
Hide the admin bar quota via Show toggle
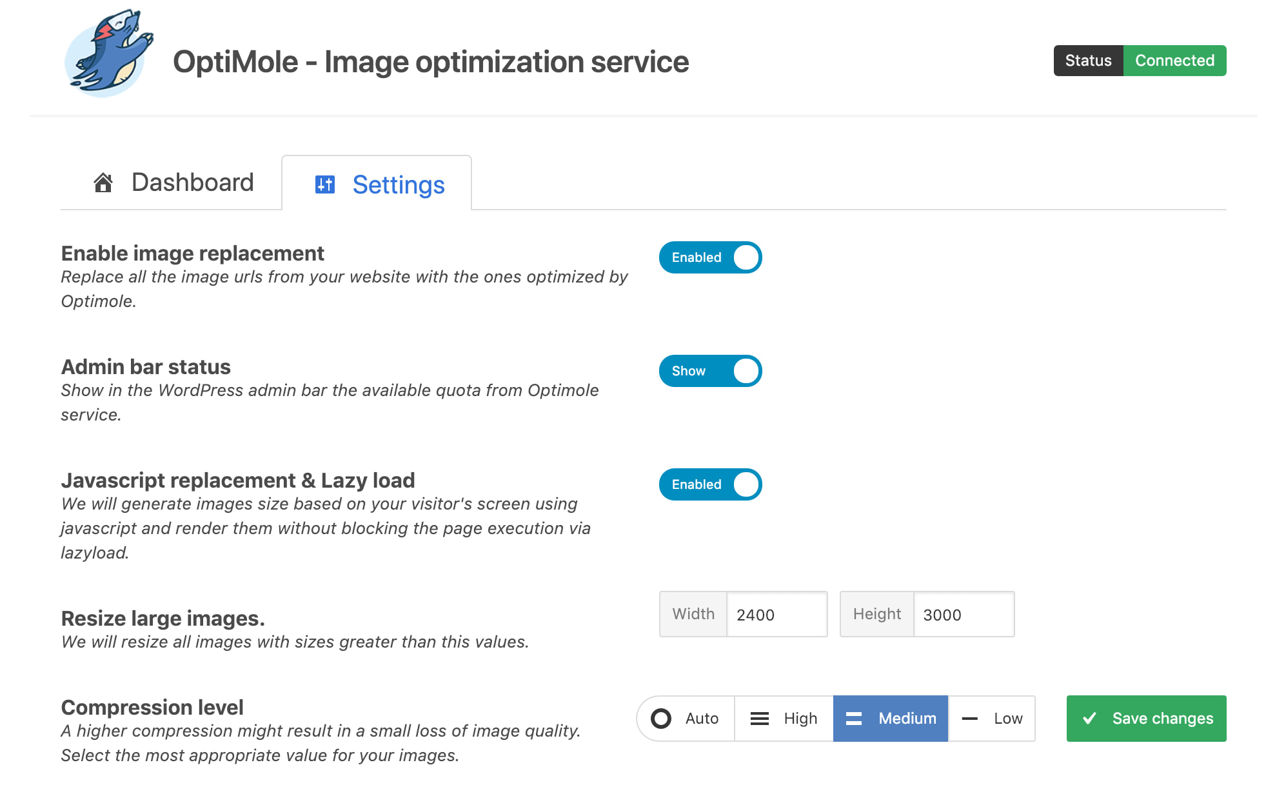[709, 371]
